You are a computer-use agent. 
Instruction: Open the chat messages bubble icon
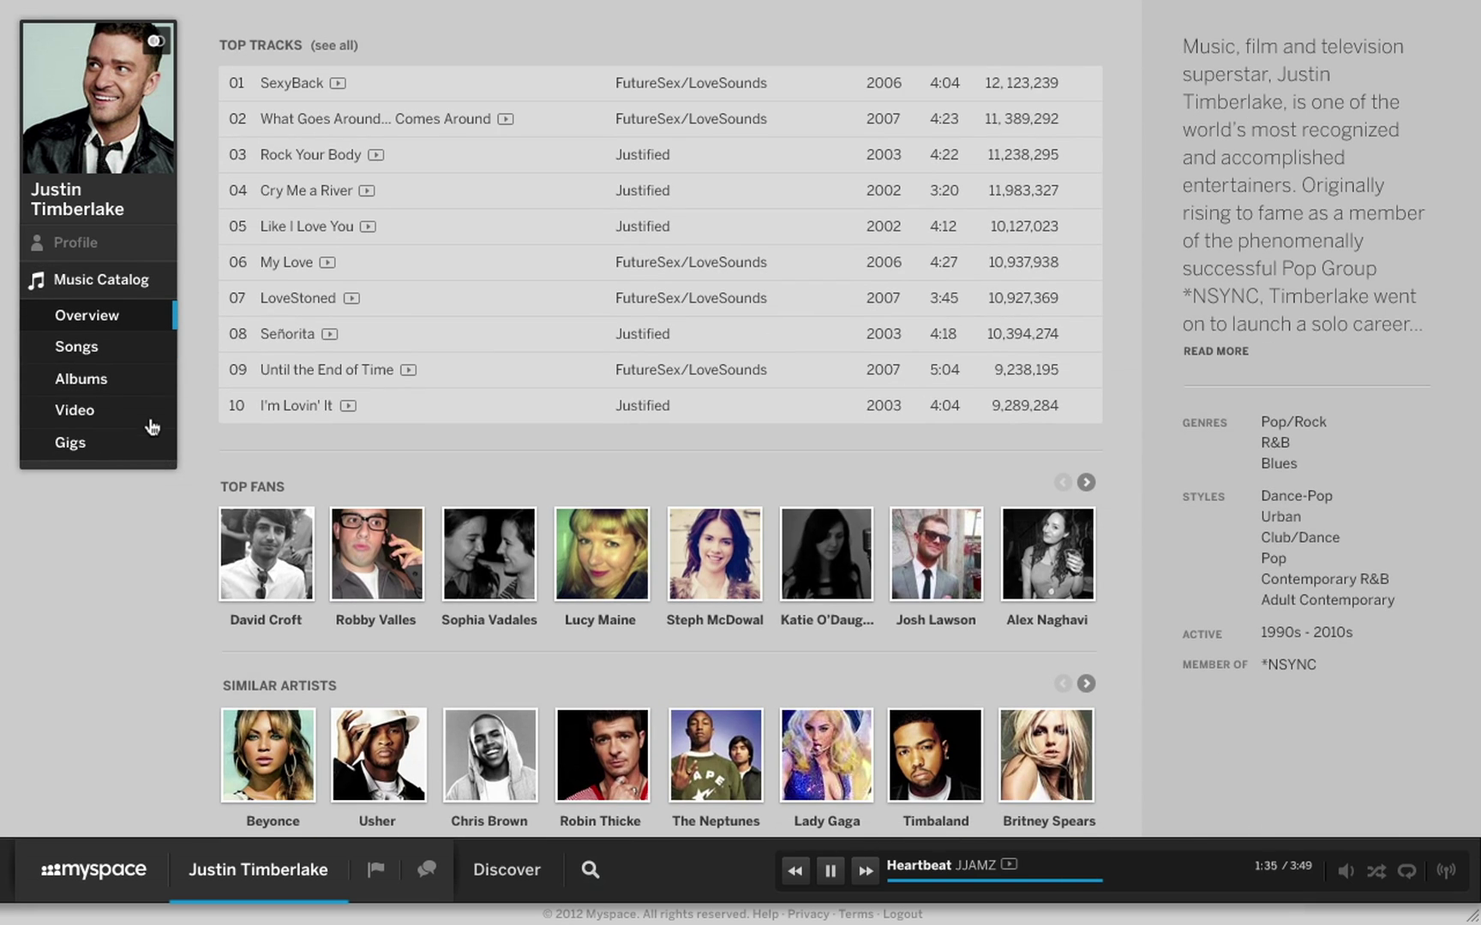(426, 870)
